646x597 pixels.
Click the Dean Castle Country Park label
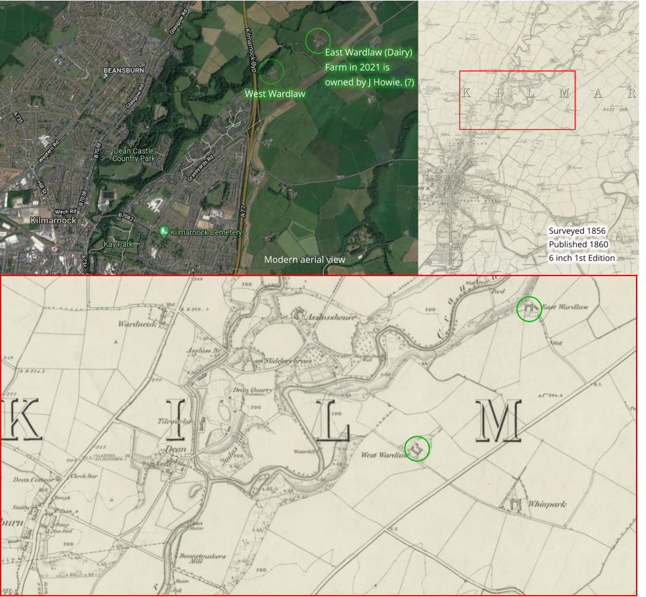133,155
